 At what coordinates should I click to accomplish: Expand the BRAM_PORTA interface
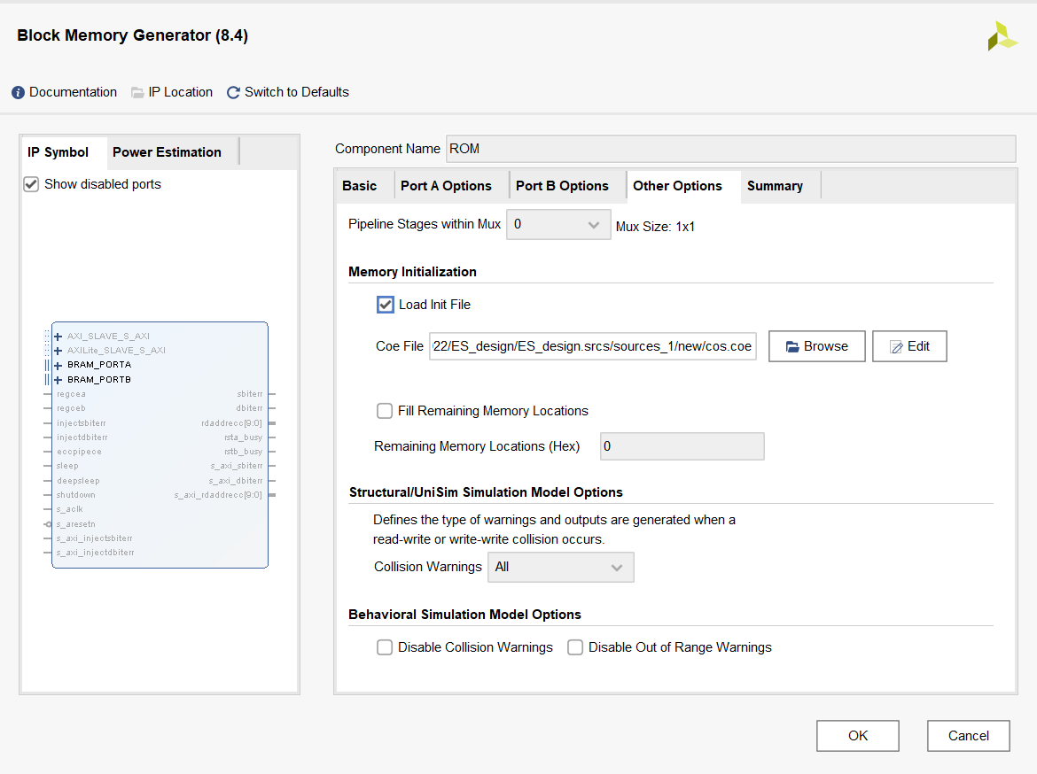point(58,365)
